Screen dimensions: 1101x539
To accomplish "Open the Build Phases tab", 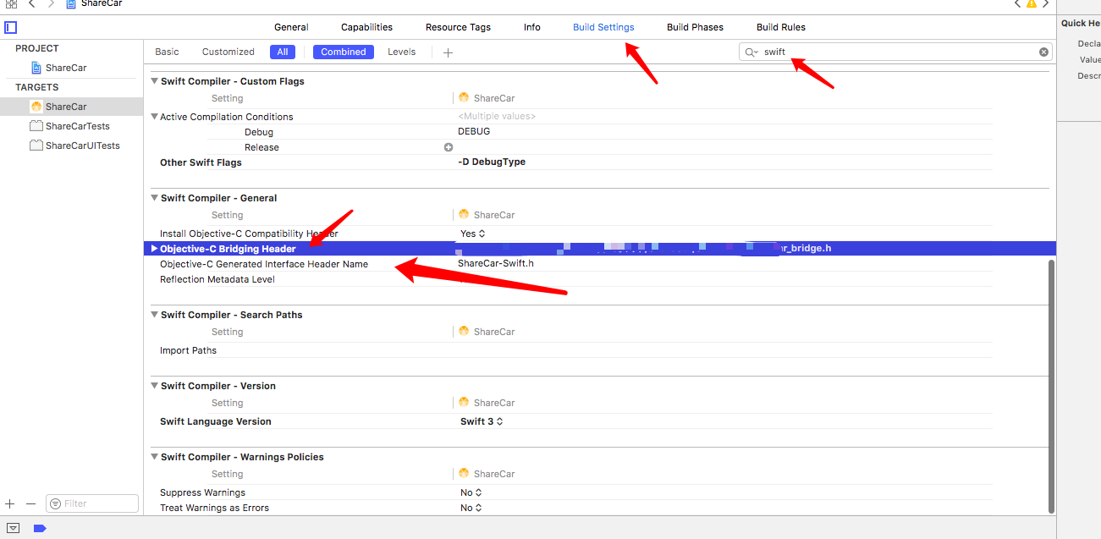I will pyautogui.click(x=695, y=27).
